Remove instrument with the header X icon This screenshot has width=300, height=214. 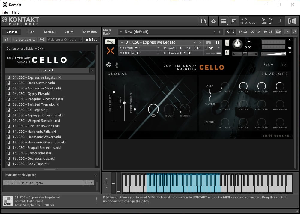tap(290, 40)
